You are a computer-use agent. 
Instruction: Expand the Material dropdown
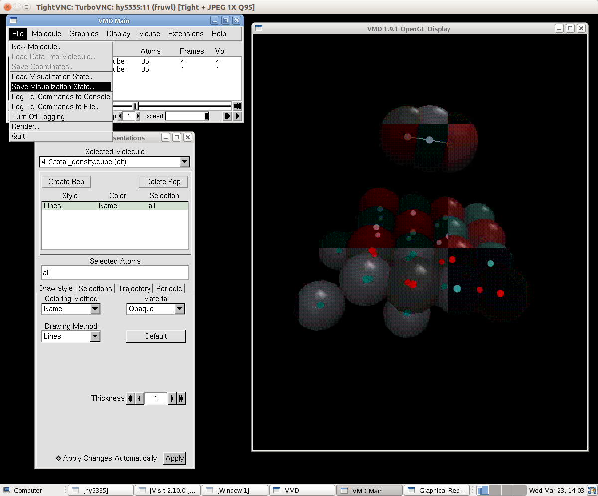point(179,309)
